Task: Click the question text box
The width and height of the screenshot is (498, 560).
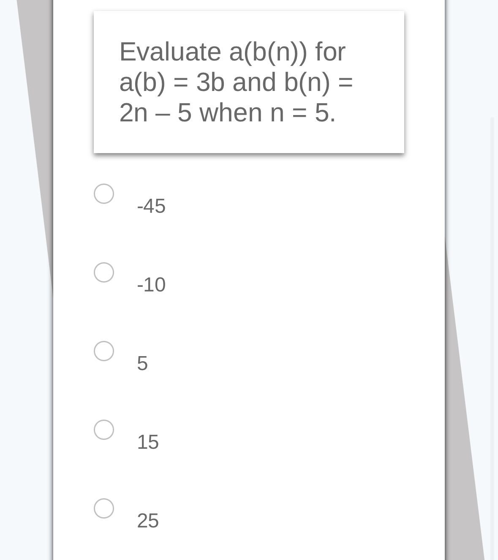Action: [249, 82]
